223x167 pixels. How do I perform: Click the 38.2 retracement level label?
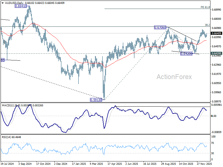(x=207, y=25)
